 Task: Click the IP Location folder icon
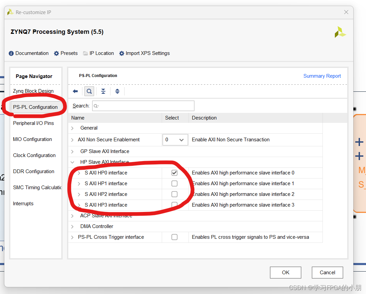85,54
